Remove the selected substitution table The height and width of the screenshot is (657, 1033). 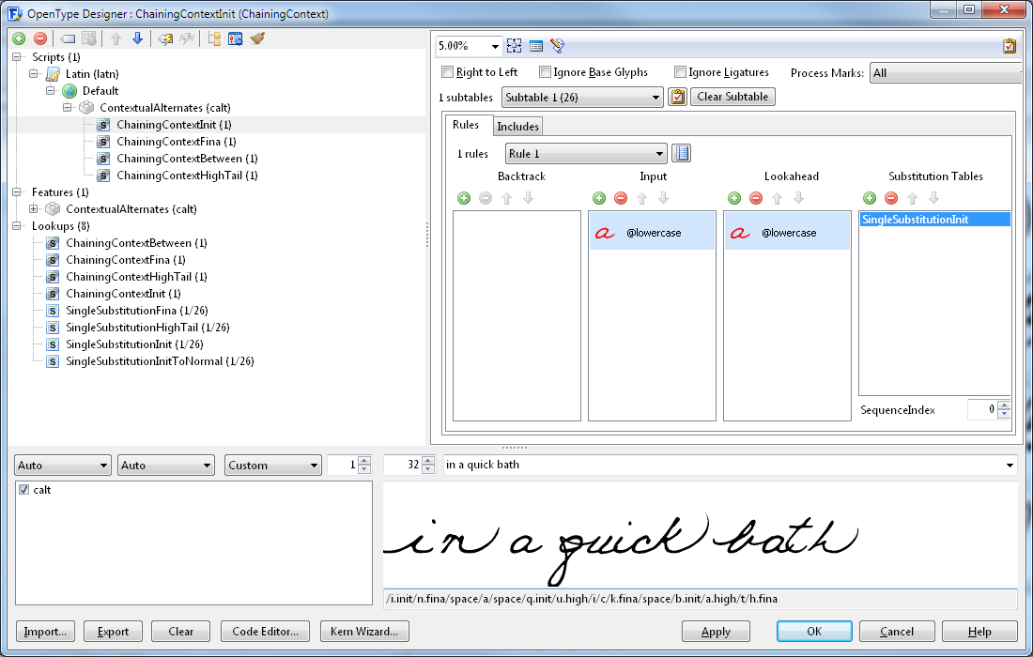pyautogui.click(x=890, y=198)
